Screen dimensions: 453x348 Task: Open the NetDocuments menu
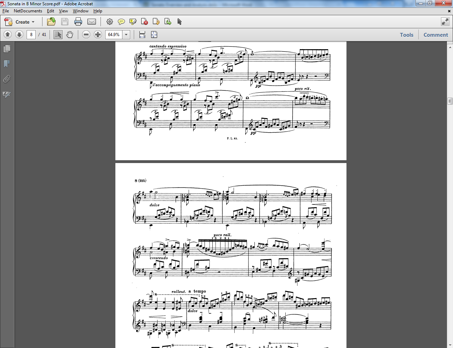(x=28, y=11)
